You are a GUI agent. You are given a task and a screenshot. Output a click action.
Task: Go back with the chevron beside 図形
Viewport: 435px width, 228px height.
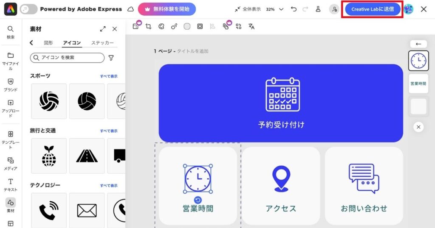point(31,43)
